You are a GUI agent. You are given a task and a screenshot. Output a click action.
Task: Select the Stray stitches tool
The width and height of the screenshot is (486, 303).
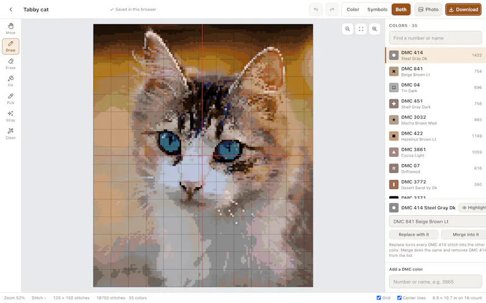(x=10, y=116)
